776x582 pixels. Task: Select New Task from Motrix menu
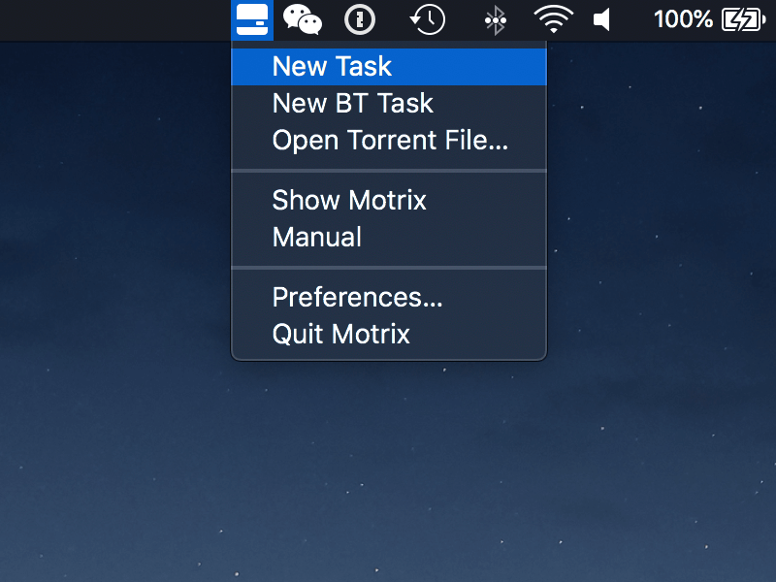tap(389, 67)
